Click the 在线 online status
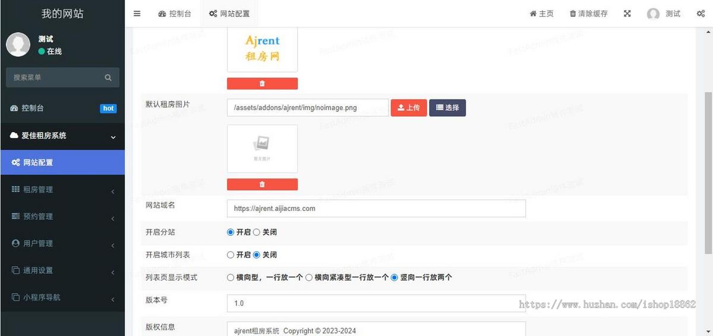Screen dimensions: 713x336 point(50,52)
